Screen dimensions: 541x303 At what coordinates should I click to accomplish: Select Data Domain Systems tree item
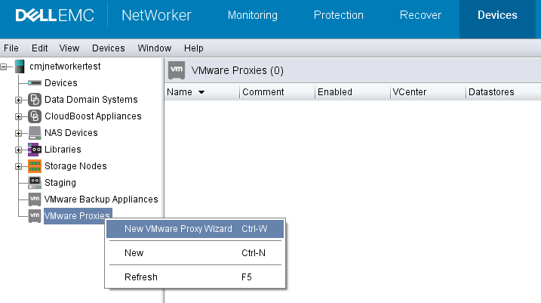tap(91, 100)
